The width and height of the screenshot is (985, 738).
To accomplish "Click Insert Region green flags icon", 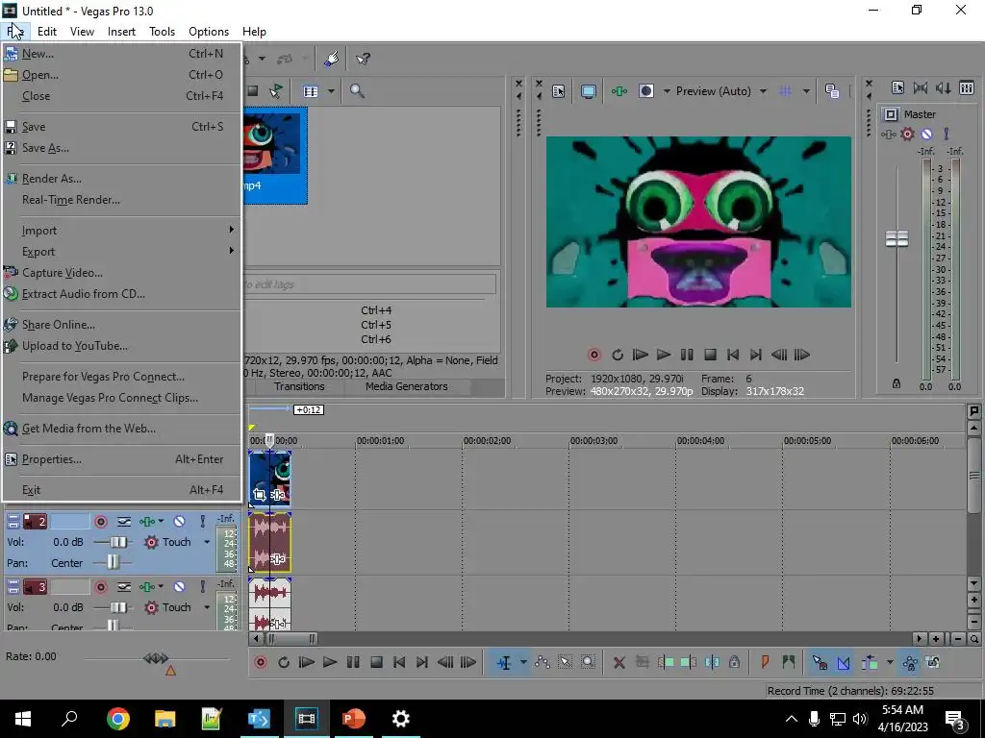I will tap(789, 662).
